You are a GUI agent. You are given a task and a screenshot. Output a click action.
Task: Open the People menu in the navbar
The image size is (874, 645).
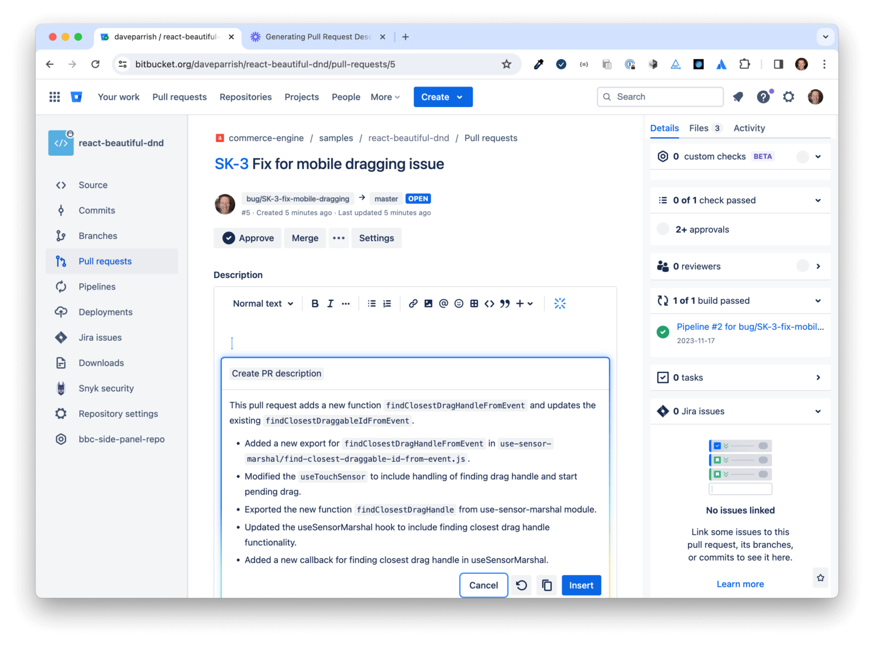345,97
